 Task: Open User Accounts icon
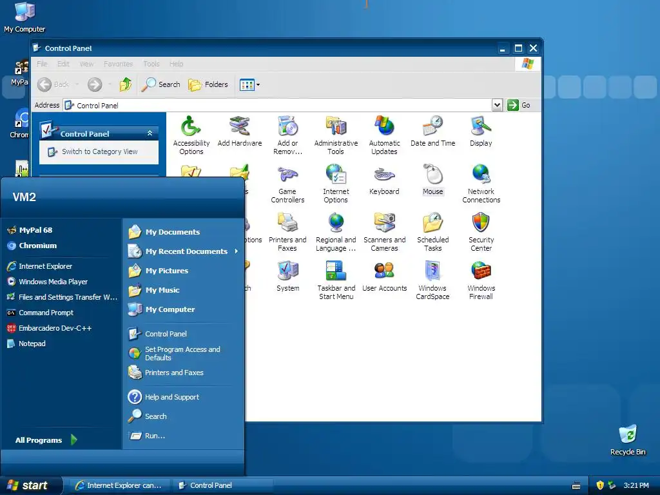[x=384, y=277]
